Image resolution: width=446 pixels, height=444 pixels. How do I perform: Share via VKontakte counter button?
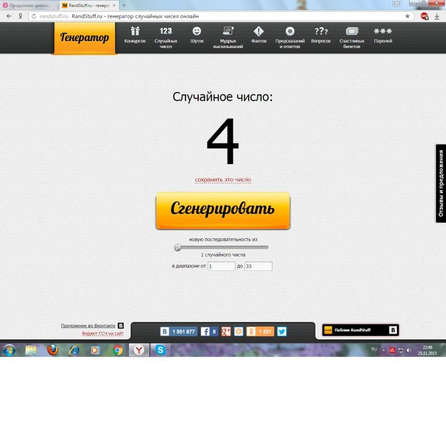pos(178,332)
